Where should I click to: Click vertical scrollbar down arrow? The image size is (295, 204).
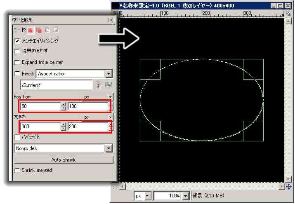[x=288, y=179]
